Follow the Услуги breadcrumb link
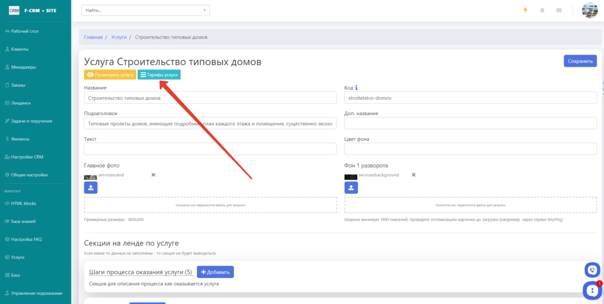 119,37
